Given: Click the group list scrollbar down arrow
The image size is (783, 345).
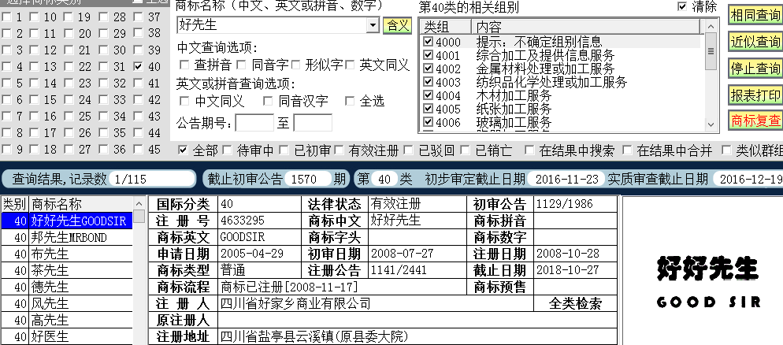Looking at the screenshot, I should point(711,124).
